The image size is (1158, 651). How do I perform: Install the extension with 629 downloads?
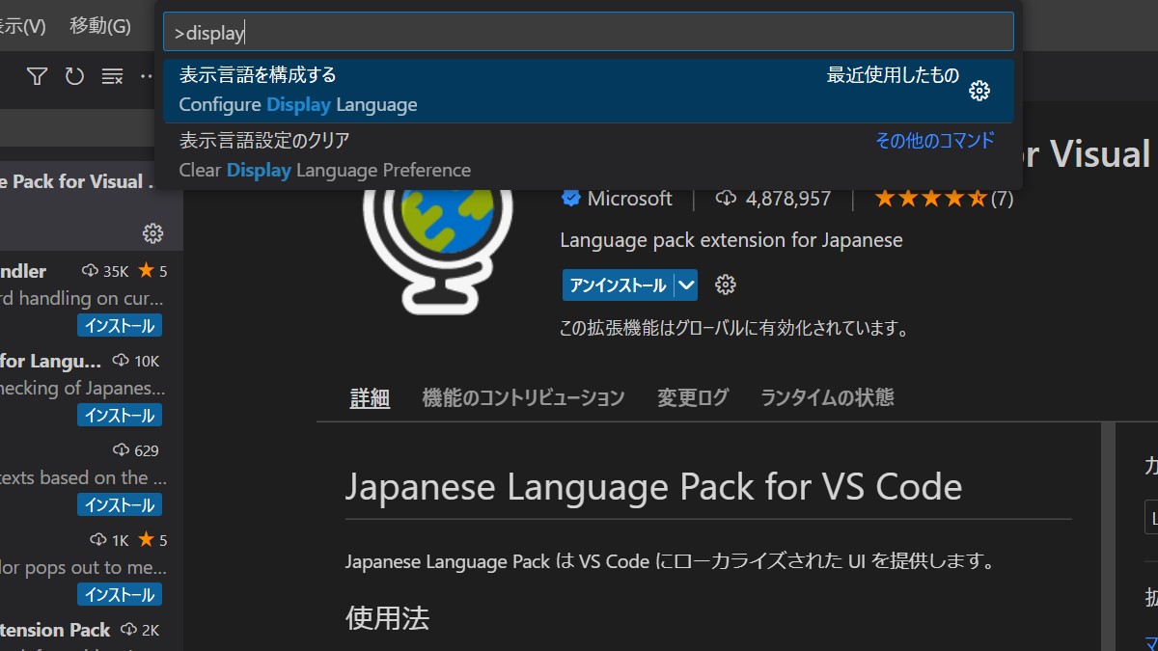click(x=120, y=504)
